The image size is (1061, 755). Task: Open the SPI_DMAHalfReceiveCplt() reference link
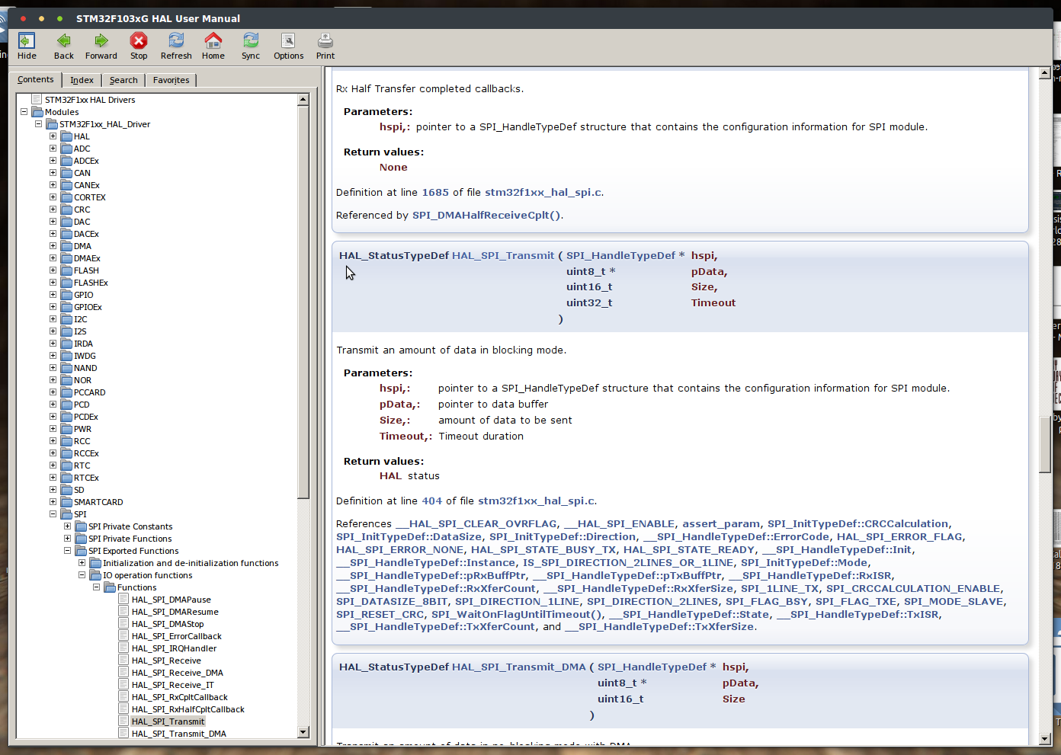pos(486,216)
